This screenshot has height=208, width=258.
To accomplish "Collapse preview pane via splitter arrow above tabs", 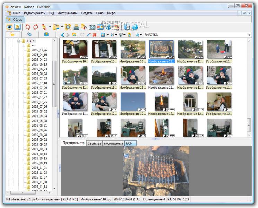I will 155,139.
